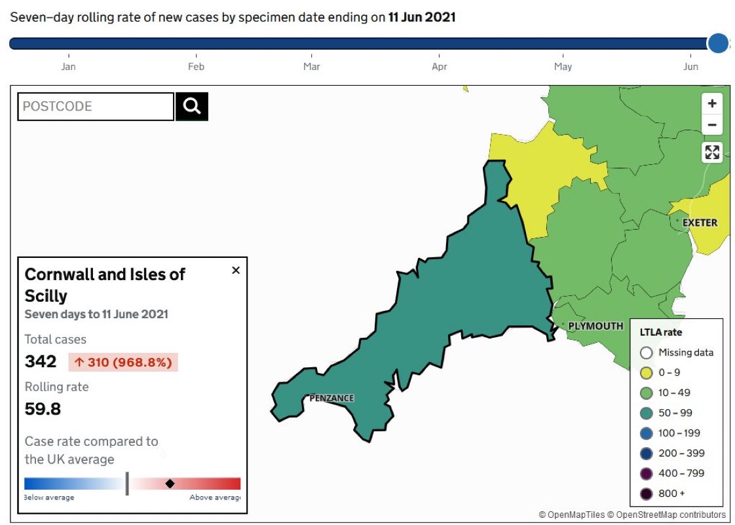Click the 200 – 399 navy legend swatch
Screen dimensions: 735x525
tap(647, 454)
